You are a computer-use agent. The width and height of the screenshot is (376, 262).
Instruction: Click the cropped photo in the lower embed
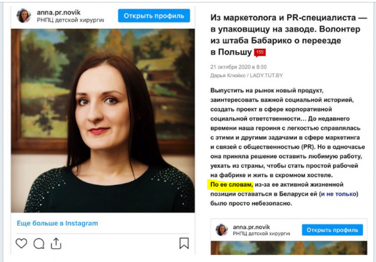289,248
